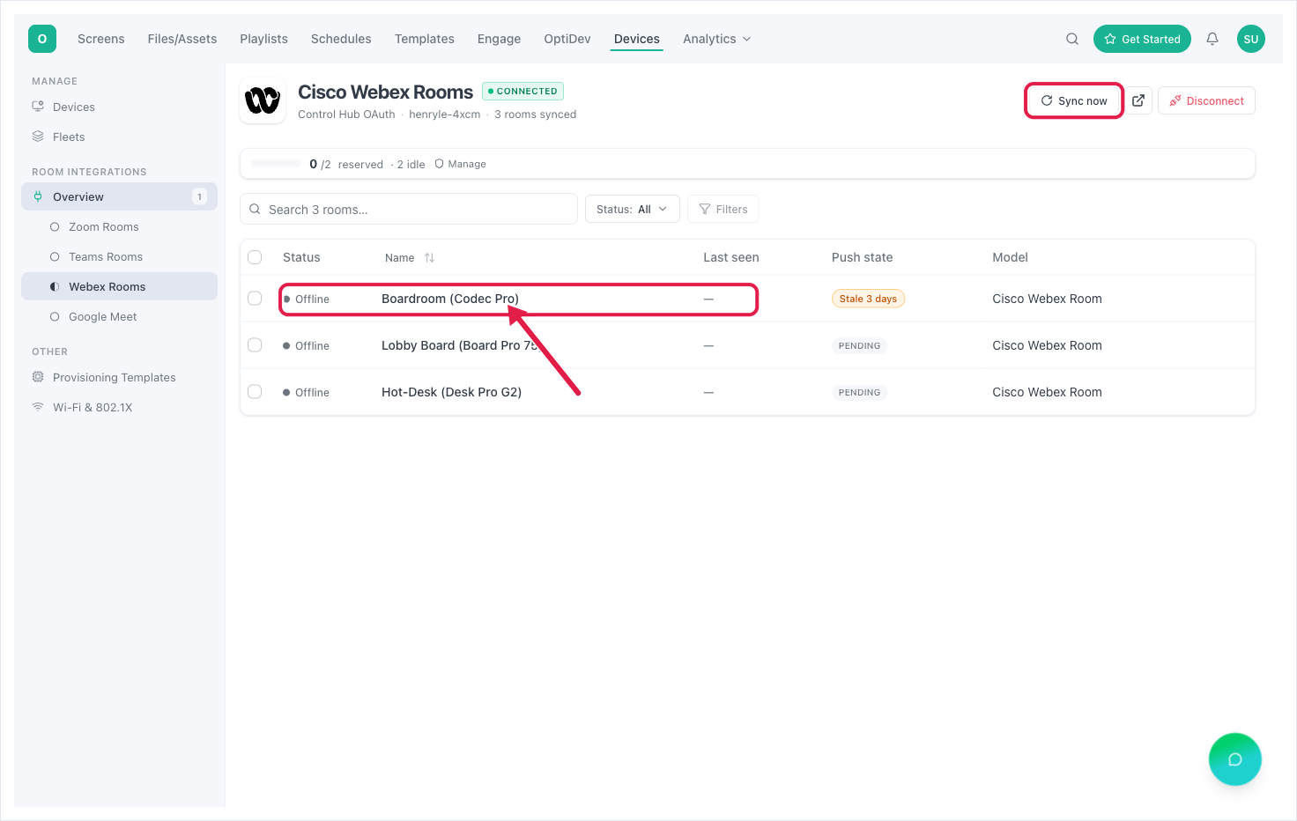Click the Model column header
The width and height of the screenshot is (1297, 821).
(x=1010, y=257)
